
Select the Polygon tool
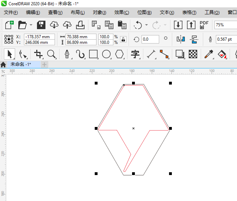pos(120,54)
